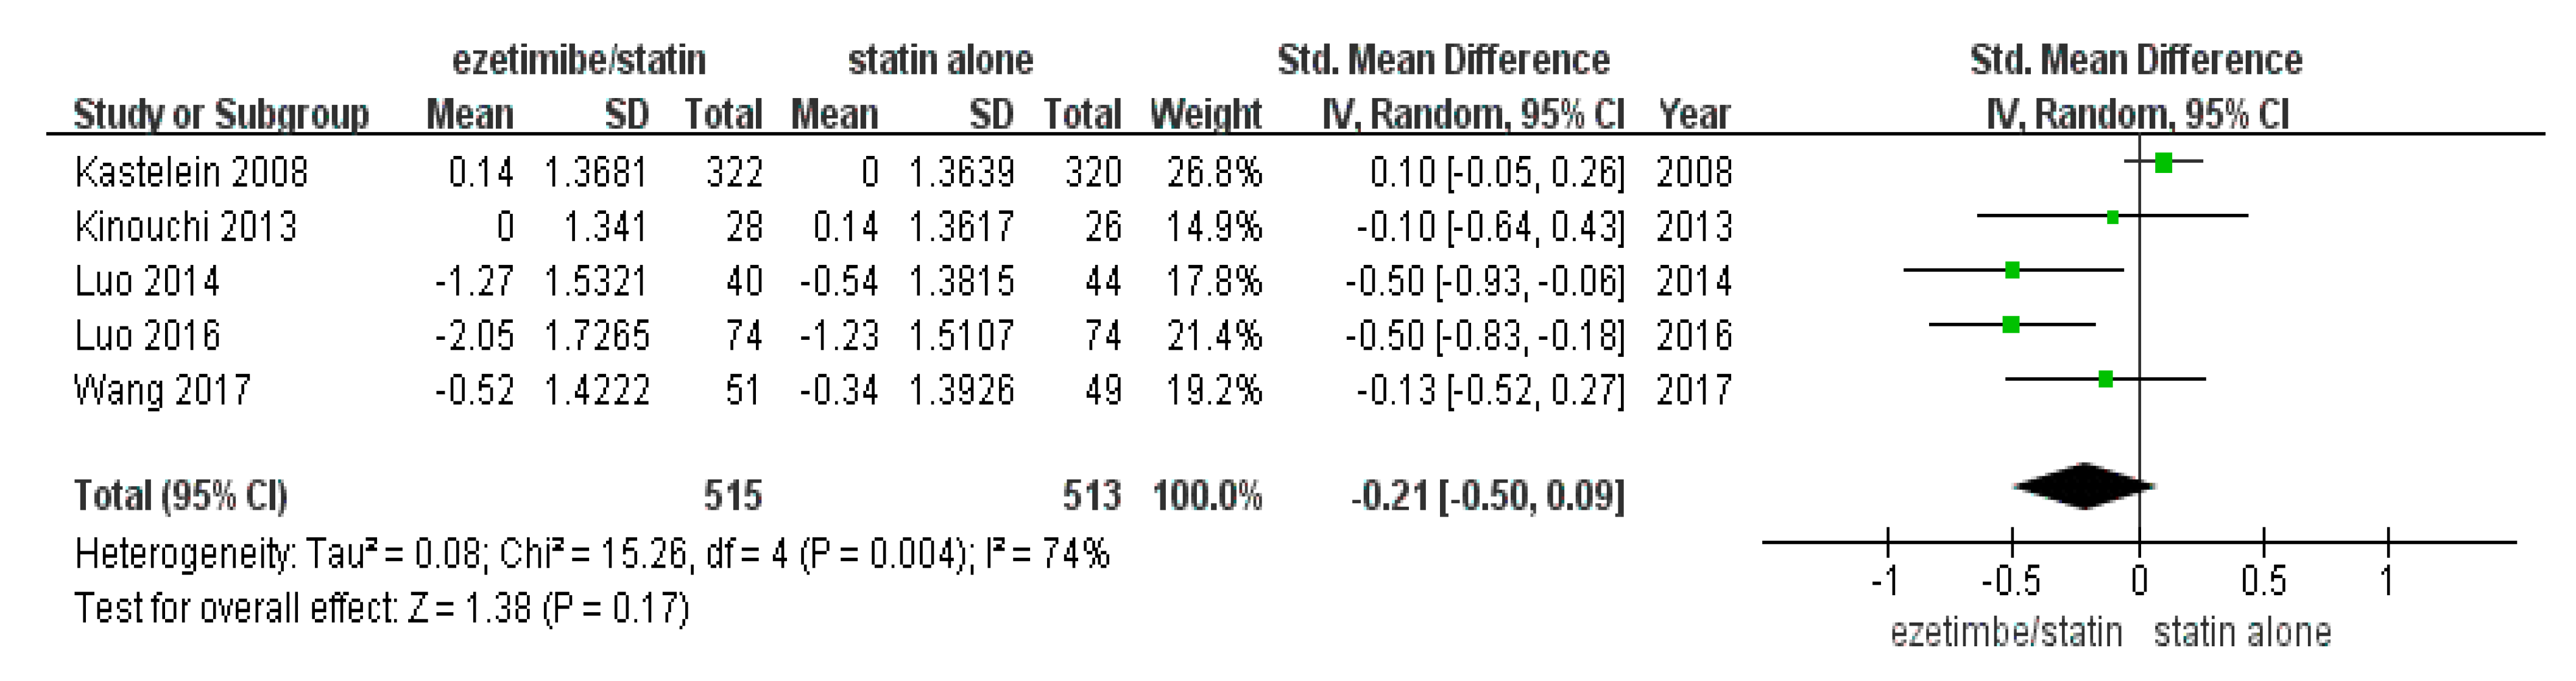Image resolution: width=2576 pixels, height=681 pixels.
Task: Click the Study or Subgroup column header
Action: [221, 114]
